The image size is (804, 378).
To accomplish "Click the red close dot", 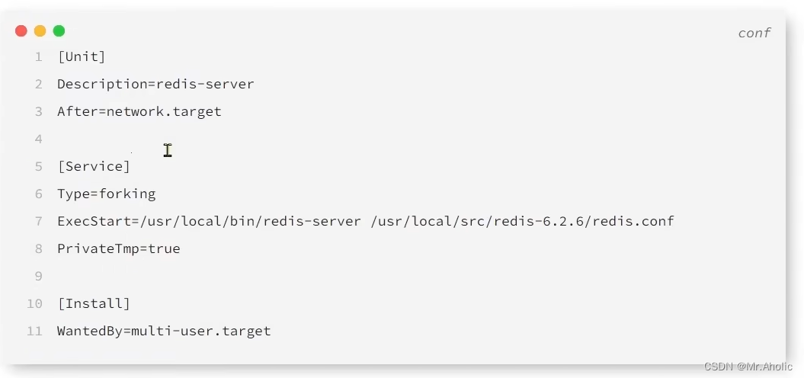I will tap(21, 31).
